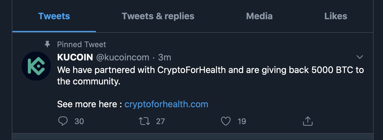Open the Tweets & replies tab

(x=158, y=16)
